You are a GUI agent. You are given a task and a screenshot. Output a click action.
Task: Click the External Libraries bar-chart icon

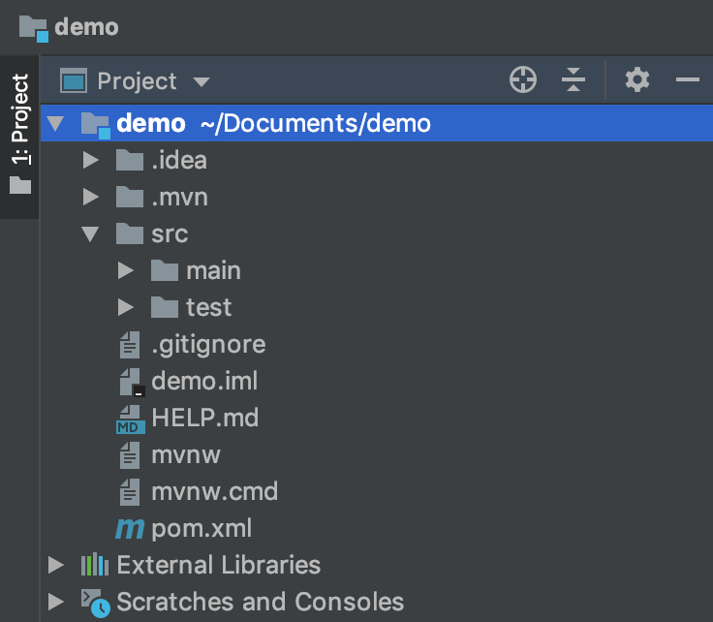(94, 565)
